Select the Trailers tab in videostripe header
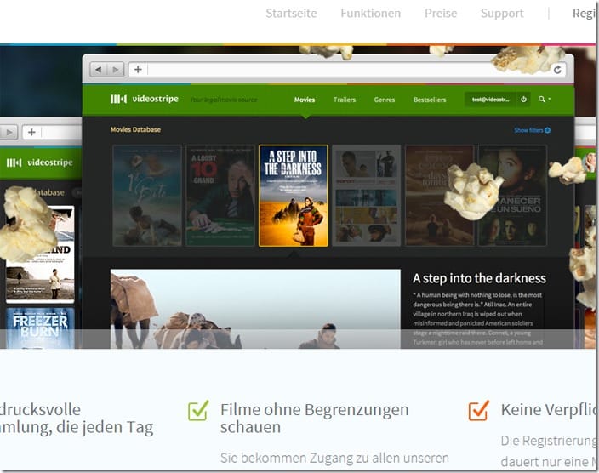Image resolution: width=599 pixels, height=473 pixels. (x=345, y=100)
